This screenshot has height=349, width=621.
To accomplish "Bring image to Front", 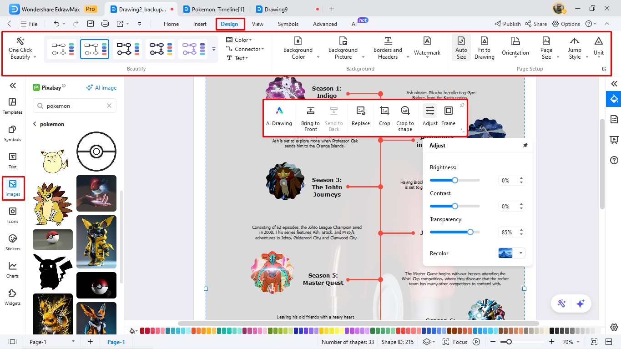I will click(310, 118).
